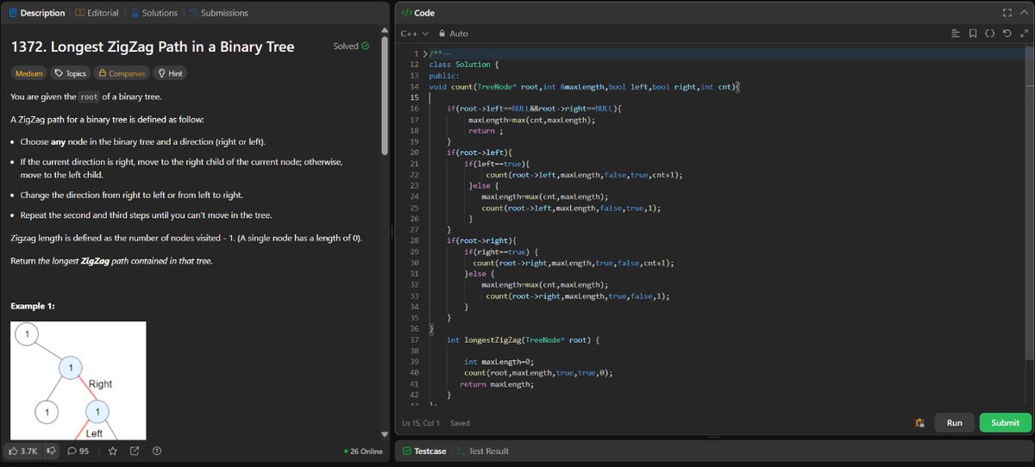
Task: Click the inline 'root' code term in the description
Action: coord(89,97)
